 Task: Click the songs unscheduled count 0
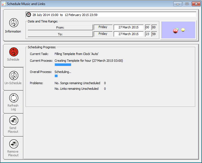(105, 83)
